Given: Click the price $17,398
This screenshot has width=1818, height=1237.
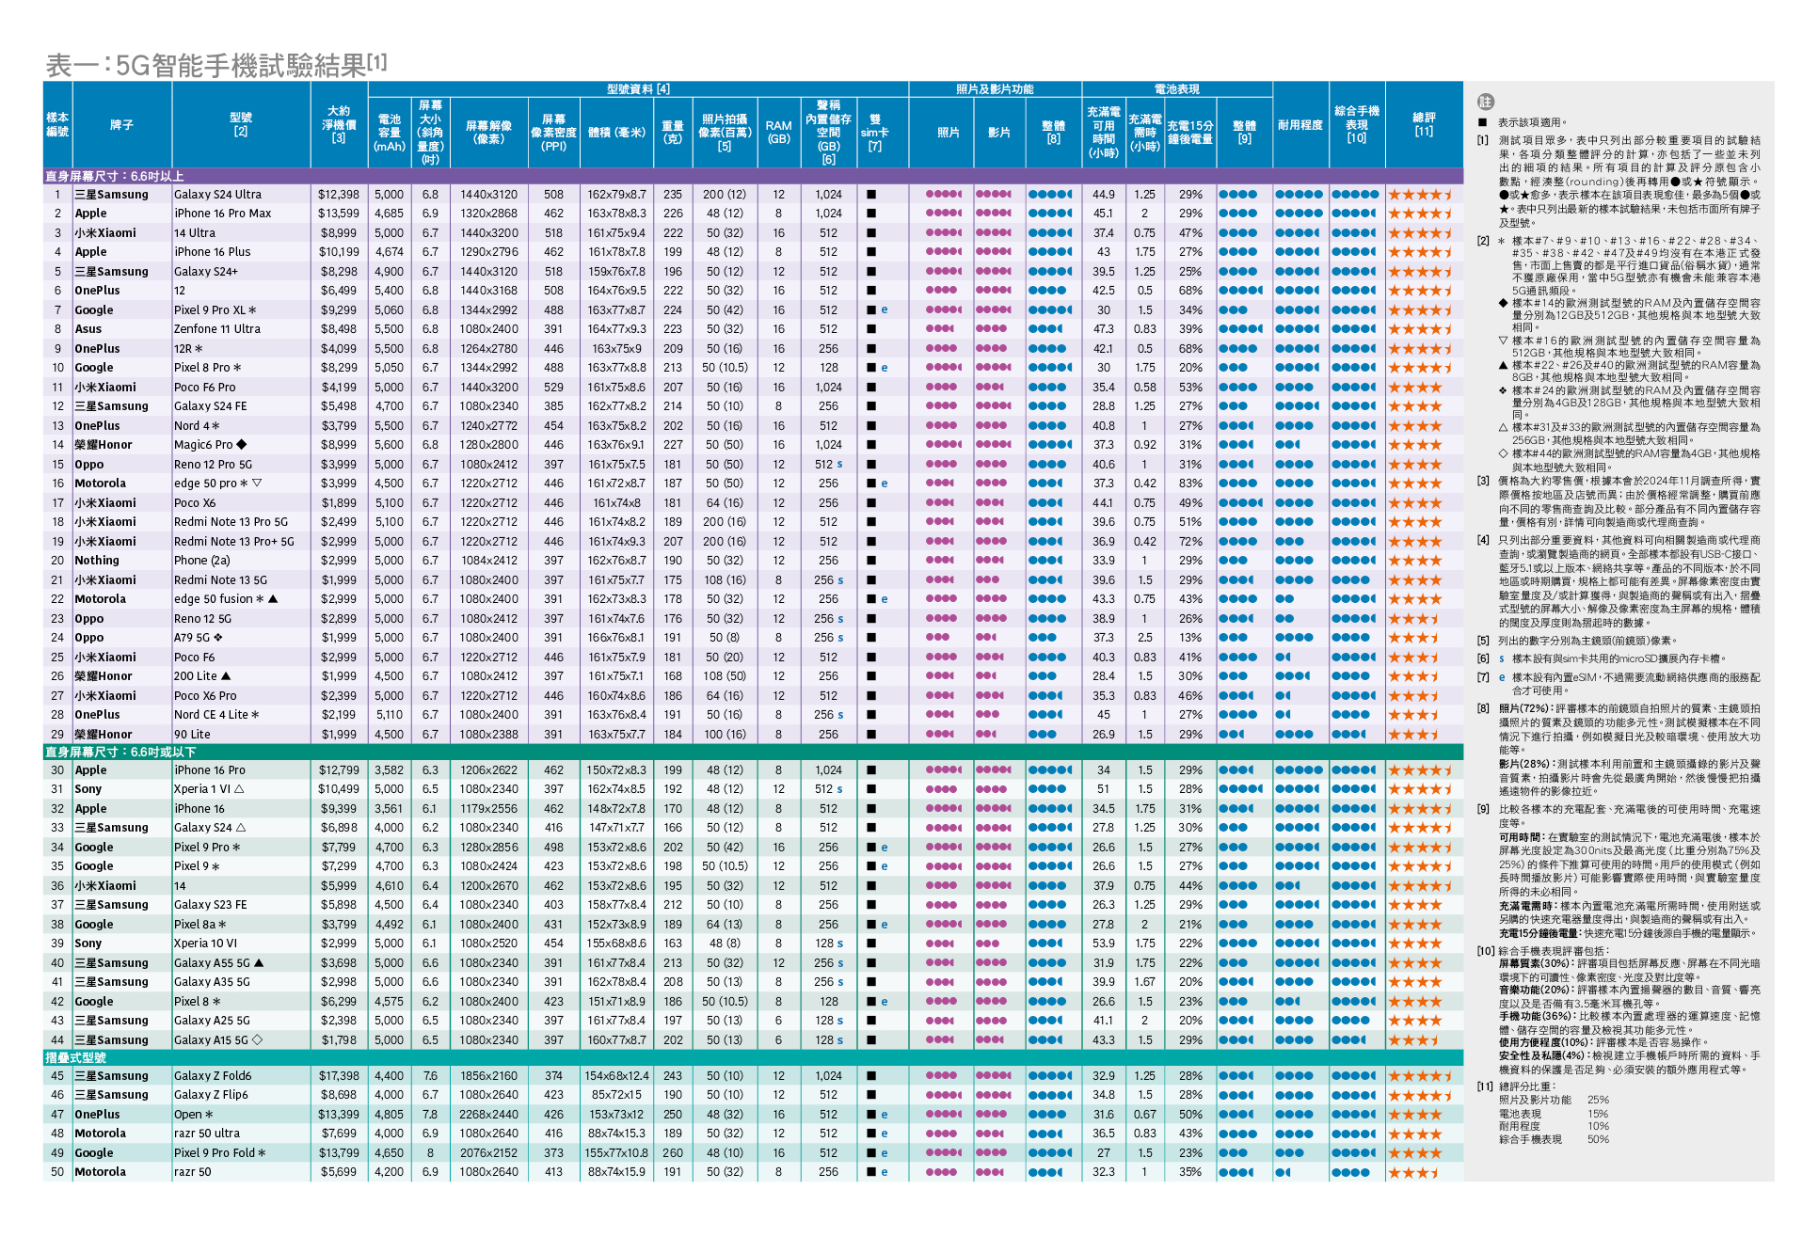Looking at the screenshot, I should (x=339, y=1076).
